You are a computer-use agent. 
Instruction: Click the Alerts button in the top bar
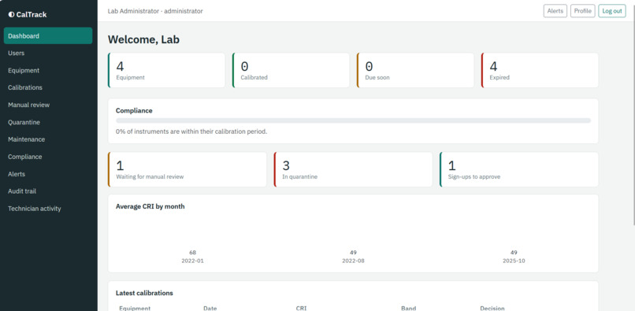click(555, 11)
